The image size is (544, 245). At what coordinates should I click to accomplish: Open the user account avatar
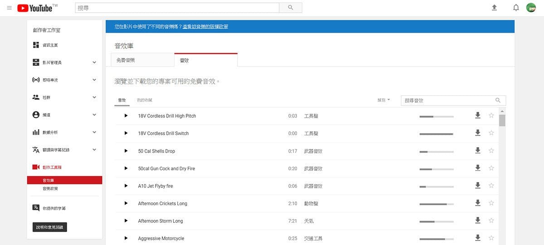[531, 8]
